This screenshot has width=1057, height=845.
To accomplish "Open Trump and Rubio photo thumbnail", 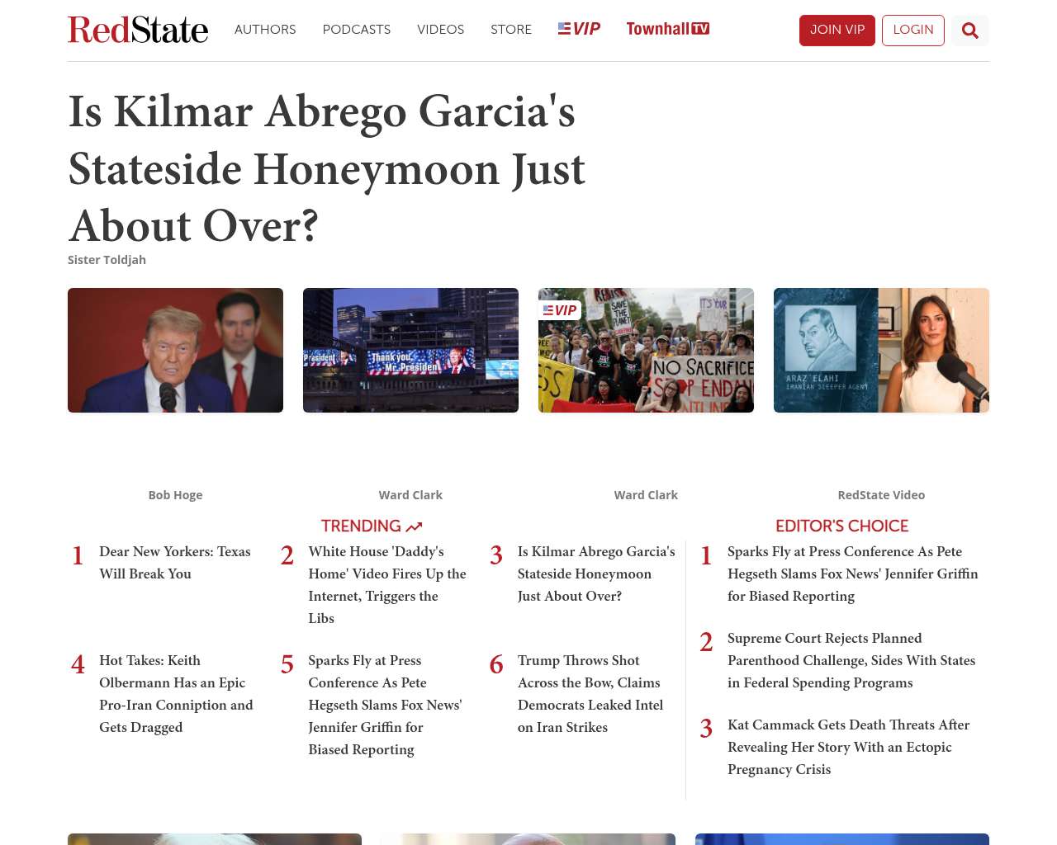I will click(x=175, y=350).
